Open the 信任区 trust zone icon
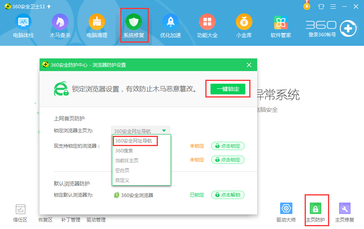 [x=21, y=209]
